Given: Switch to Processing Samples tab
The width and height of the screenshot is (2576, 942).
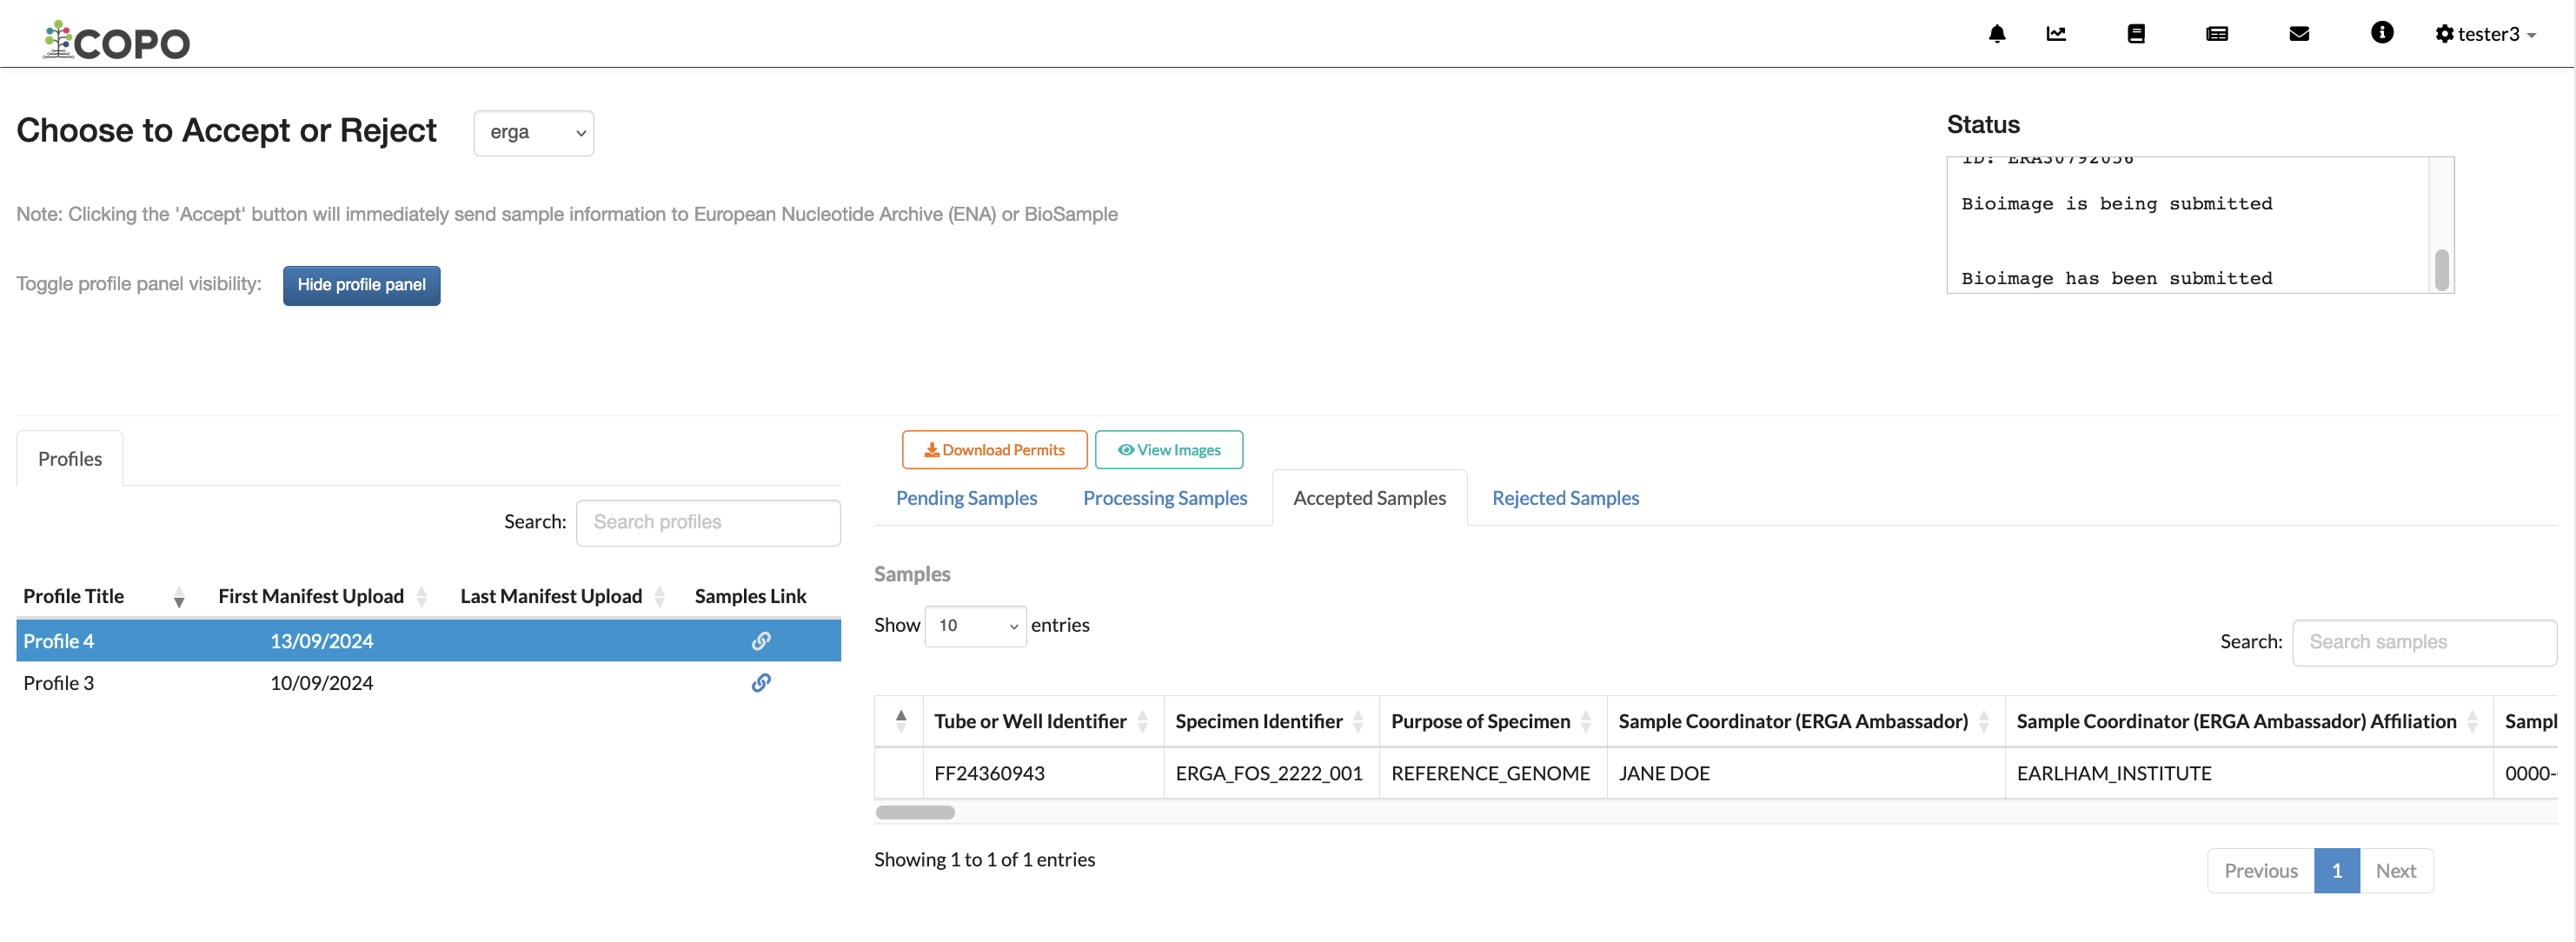Looking at the screenshot, I should pyautogui.click(x=1165, y=498).
